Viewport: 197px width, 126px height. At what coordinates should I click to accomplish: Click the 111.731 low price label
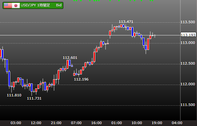click(x=34, y=98)
